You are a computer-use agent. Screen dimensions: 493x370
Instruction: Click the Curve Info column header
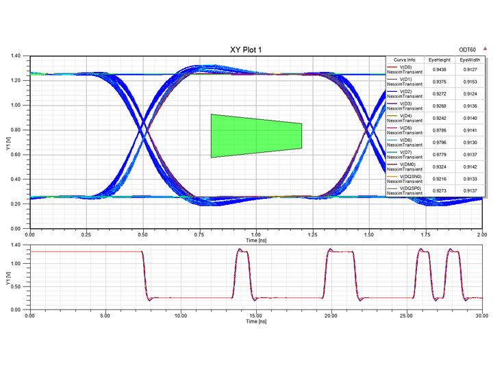[405, 60]
